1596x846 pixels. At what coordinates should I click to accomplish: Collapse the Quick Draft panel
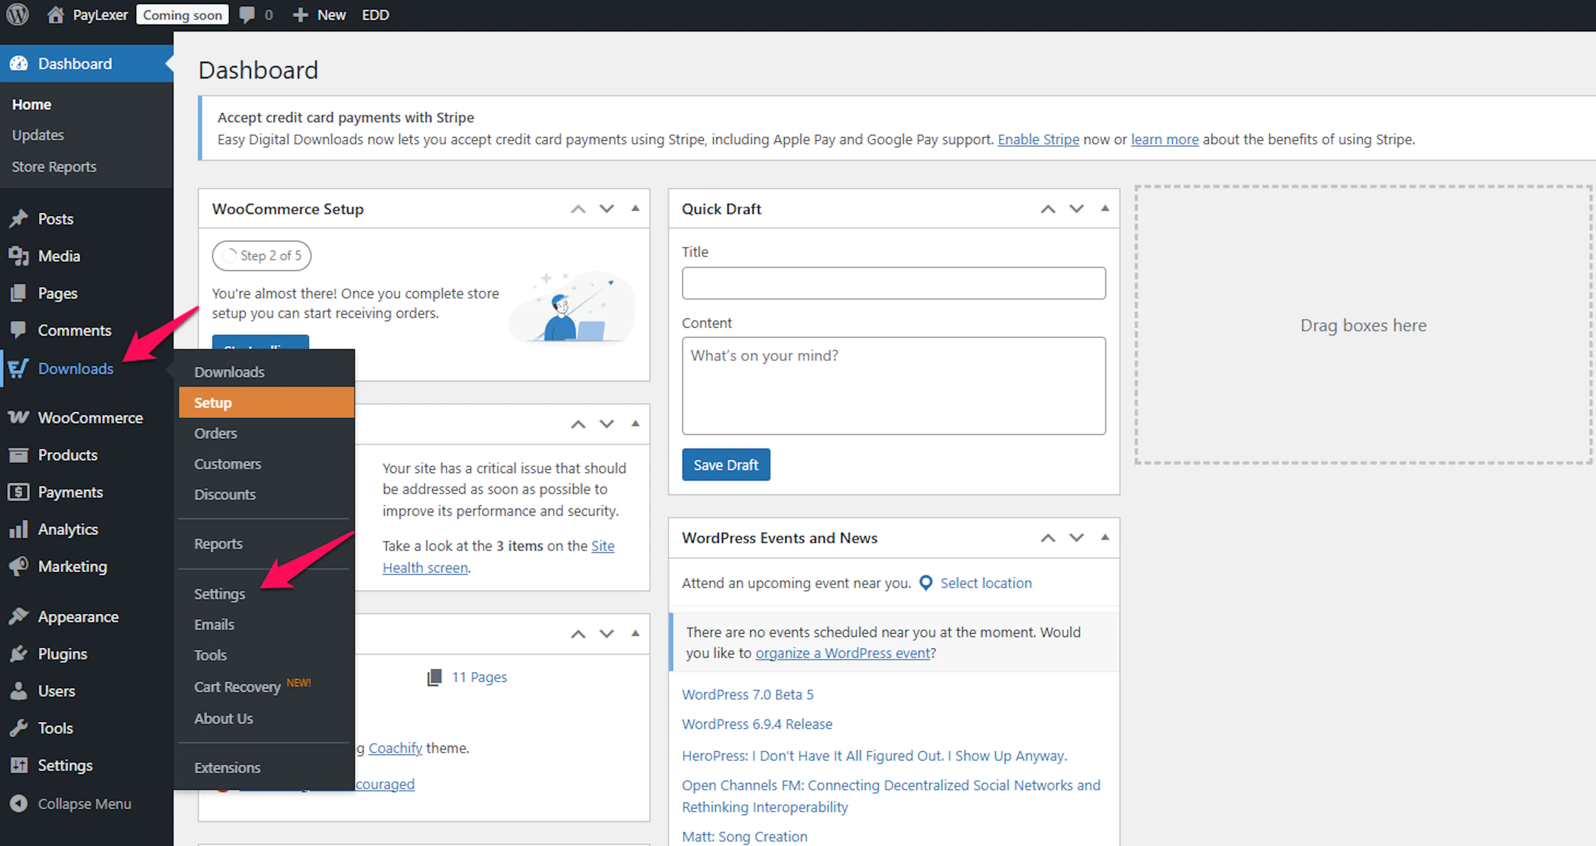(x=1105, y=209)
